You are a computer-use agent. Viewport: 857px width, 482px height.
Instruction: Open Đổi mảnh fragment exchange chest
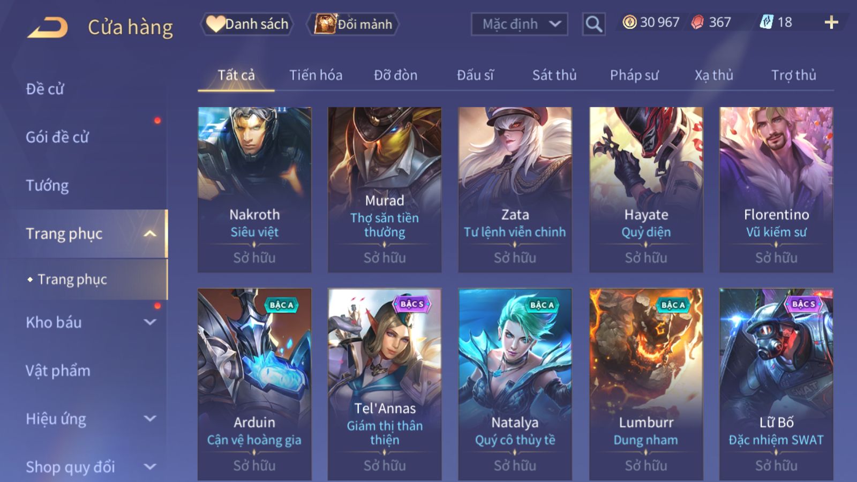(x=352, y=24)
